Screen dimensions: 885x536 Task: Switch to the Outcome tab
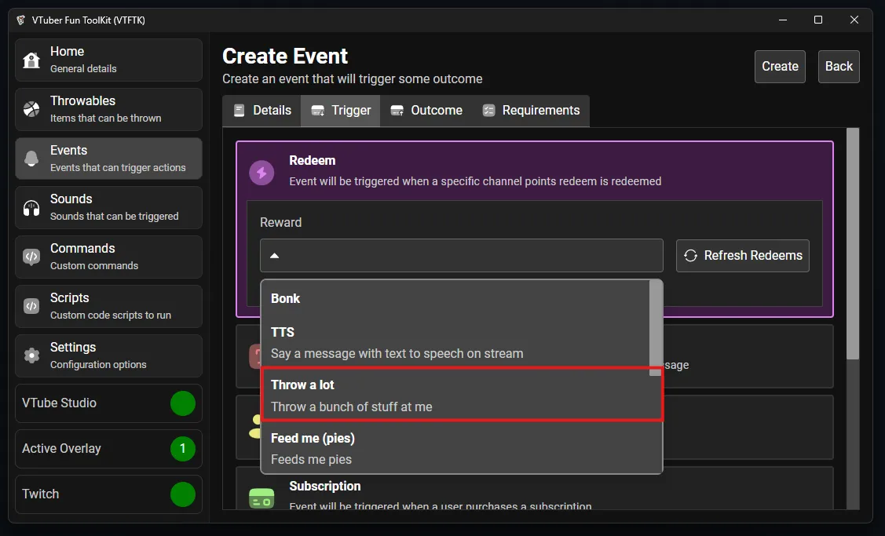point(426,111)
